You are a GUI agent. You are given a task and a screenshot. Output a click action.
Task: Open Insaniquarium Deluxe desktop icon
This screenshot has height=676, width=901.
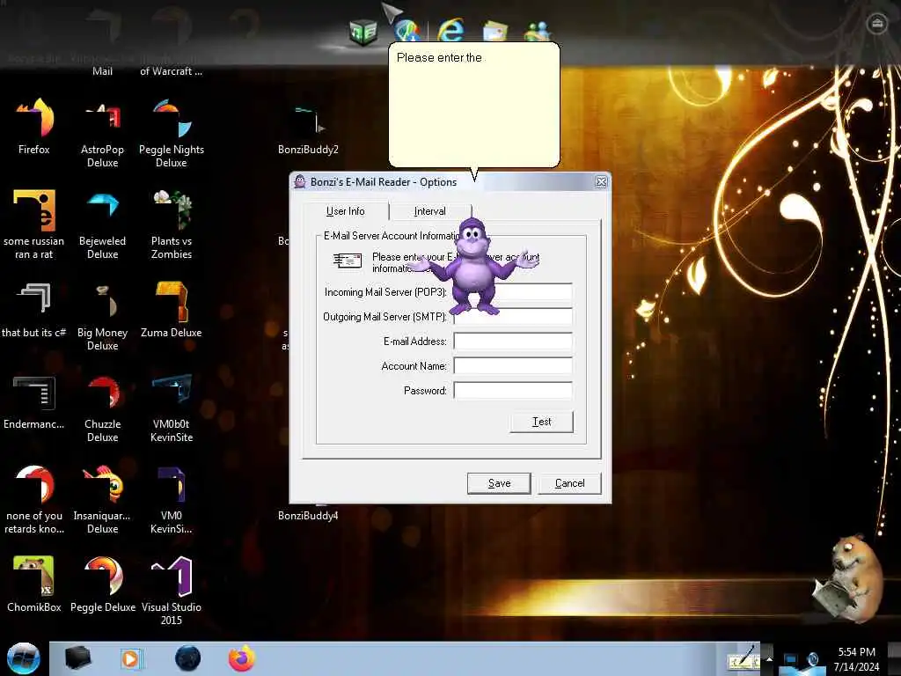tap(102, 499)
